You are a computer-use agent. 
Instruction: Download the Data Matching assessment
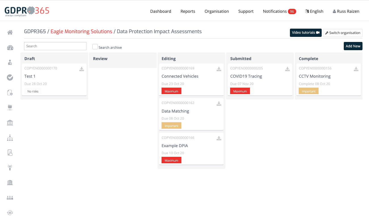(x=219, y=104)
